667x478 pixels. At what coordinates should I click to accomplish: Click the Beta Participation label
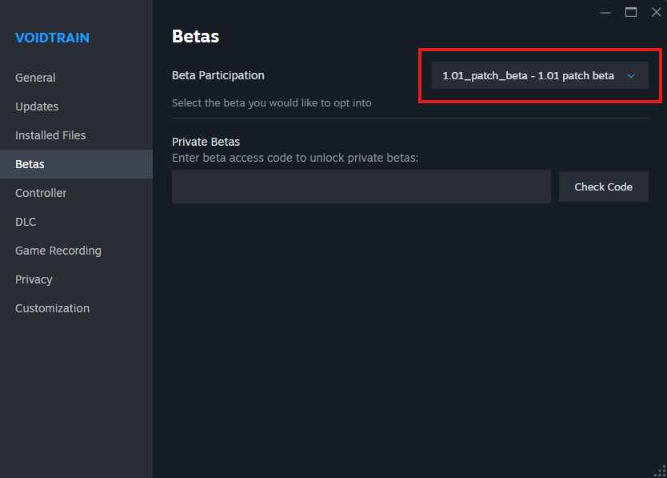click(x=218, y=75)
